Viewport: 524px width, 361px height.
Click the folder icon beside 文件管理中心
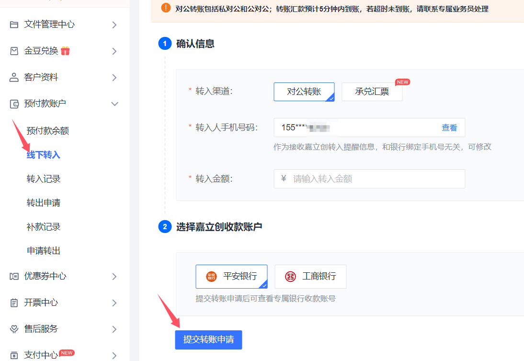point(14,24)
